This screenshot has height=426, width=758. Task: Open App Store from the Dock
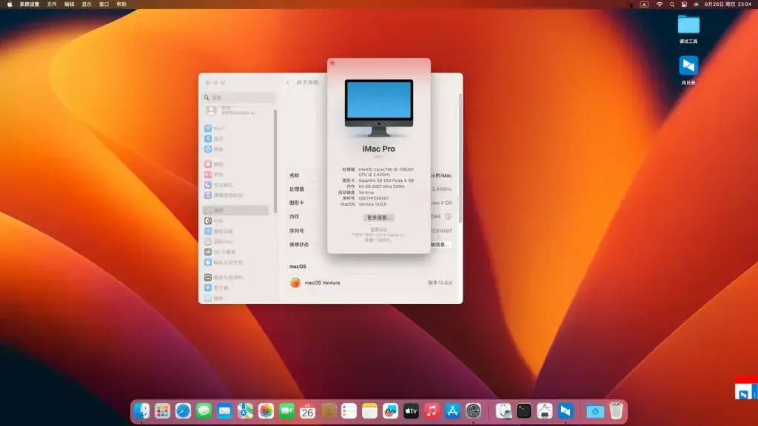pos(452,411)
